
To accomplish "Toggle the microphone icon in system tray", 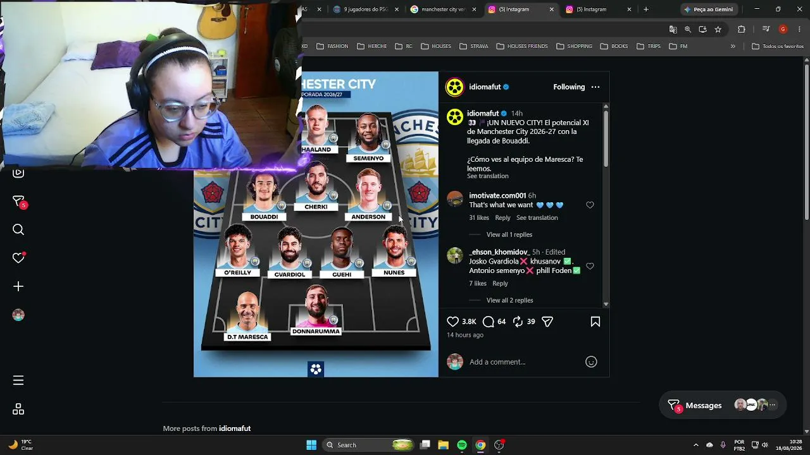I will click(x=723, y=445).
